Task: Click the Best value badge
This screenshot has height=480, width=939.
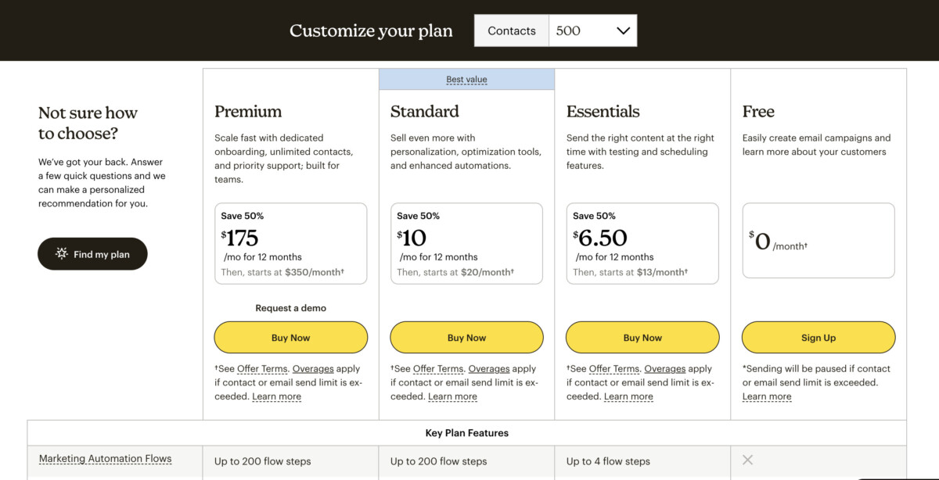Action: pos(466,80)
